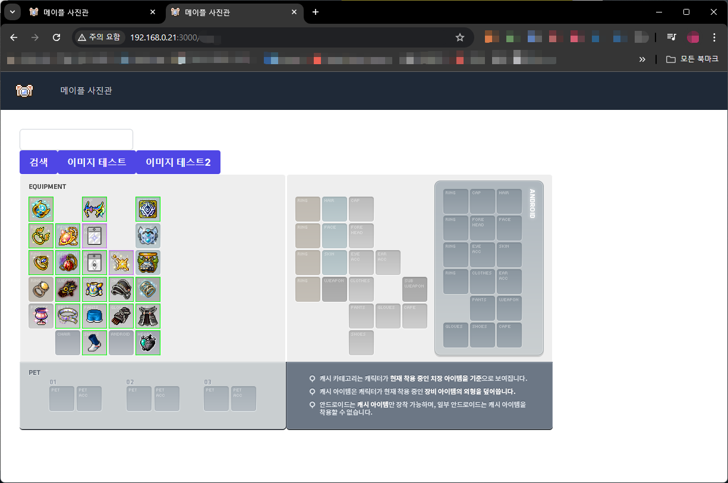This screenshot has width=728, height=483.
Task: Click the golden star earring item
Action: (121, 263)
